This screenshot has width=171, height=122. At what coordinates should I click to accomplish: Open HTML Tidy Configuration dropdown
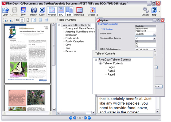[154, 49]
